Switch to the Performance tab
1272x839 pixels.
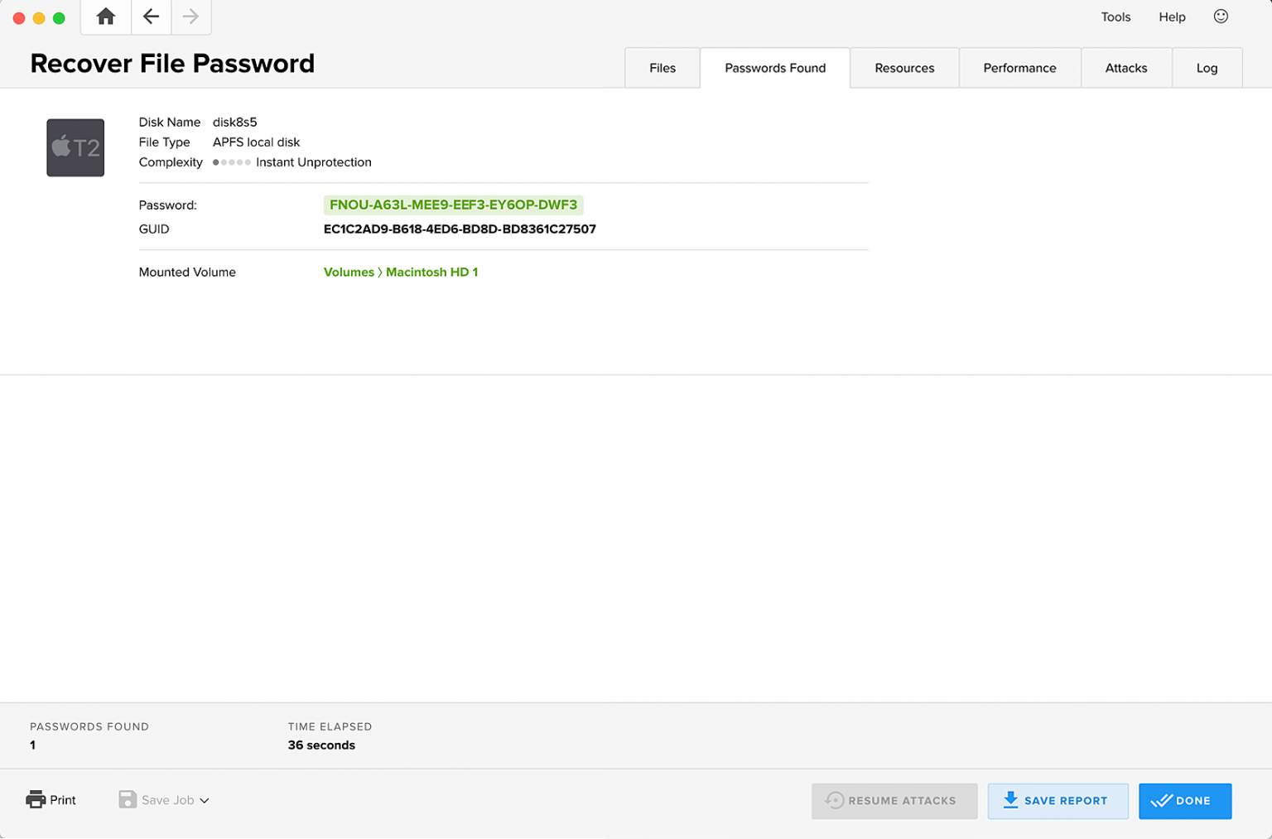click(x=1019, y=67)
